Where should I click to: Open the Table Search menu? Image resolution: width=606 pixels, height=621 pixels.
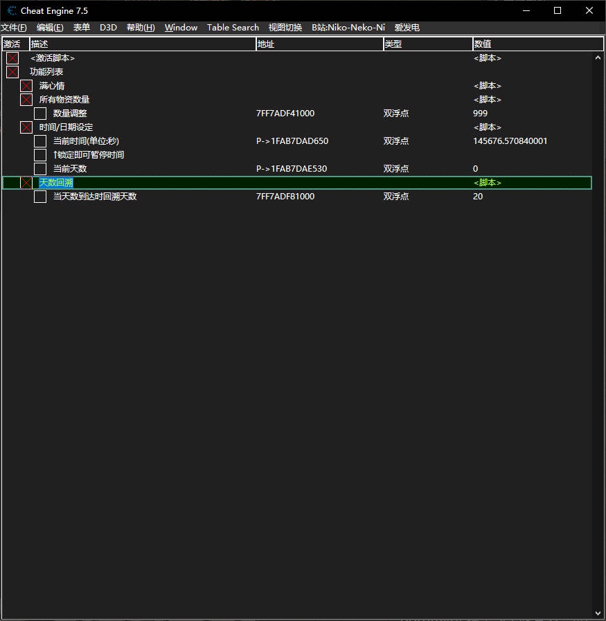[233, 28]
